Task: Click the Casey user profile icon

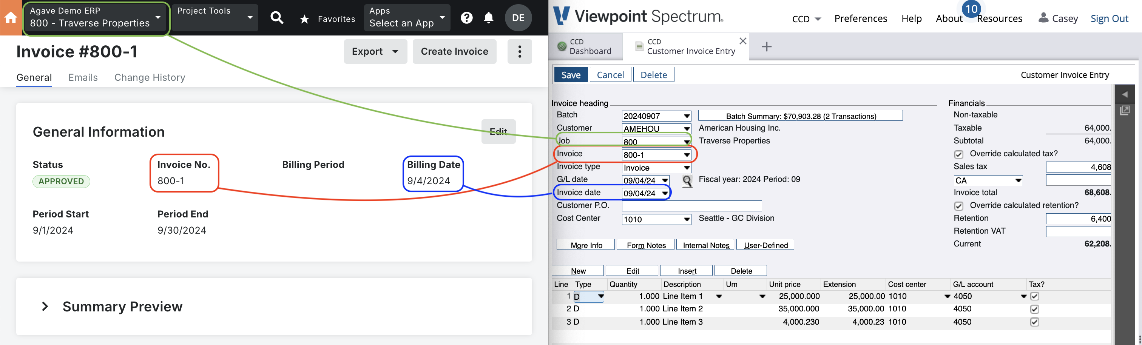Action: (1043, 18)
